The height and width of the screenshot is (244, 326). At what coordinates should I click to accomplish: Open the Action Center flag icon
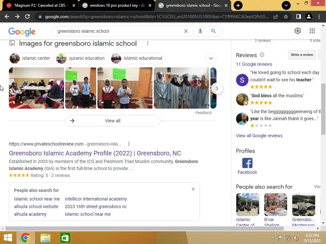(280, 238)
